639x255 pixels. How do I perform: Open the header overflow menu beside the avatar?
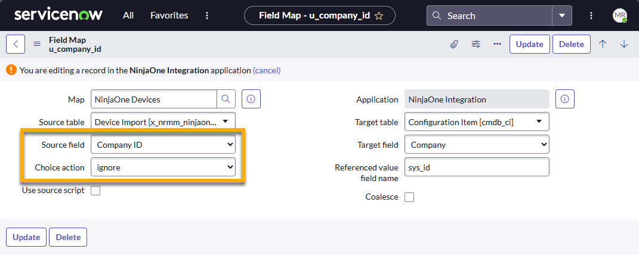(x=591, y=15)
